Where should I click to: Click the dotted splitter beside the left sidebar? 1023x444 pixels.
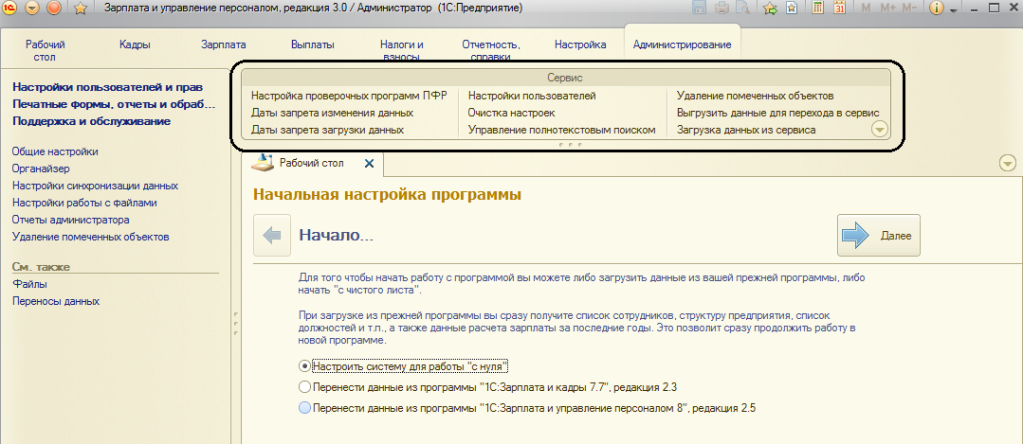(234, 322)
